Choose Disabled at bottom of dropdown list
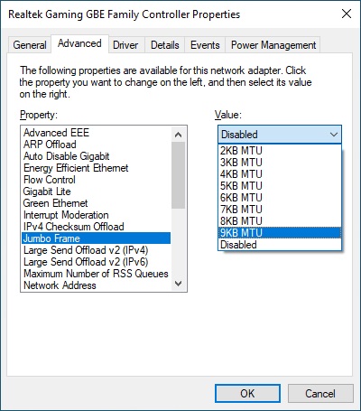 [x=280, y=245]
